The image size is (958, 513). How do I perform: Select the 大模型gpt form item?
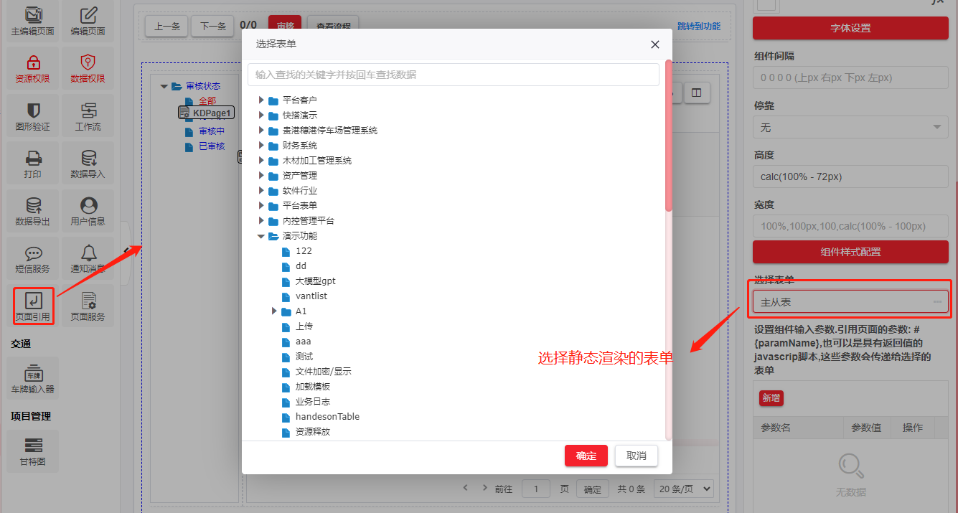(315, 281)
